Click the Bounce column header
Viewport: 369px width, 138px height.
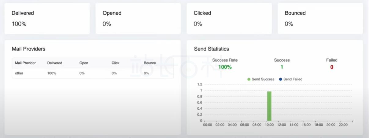point(150,63)
